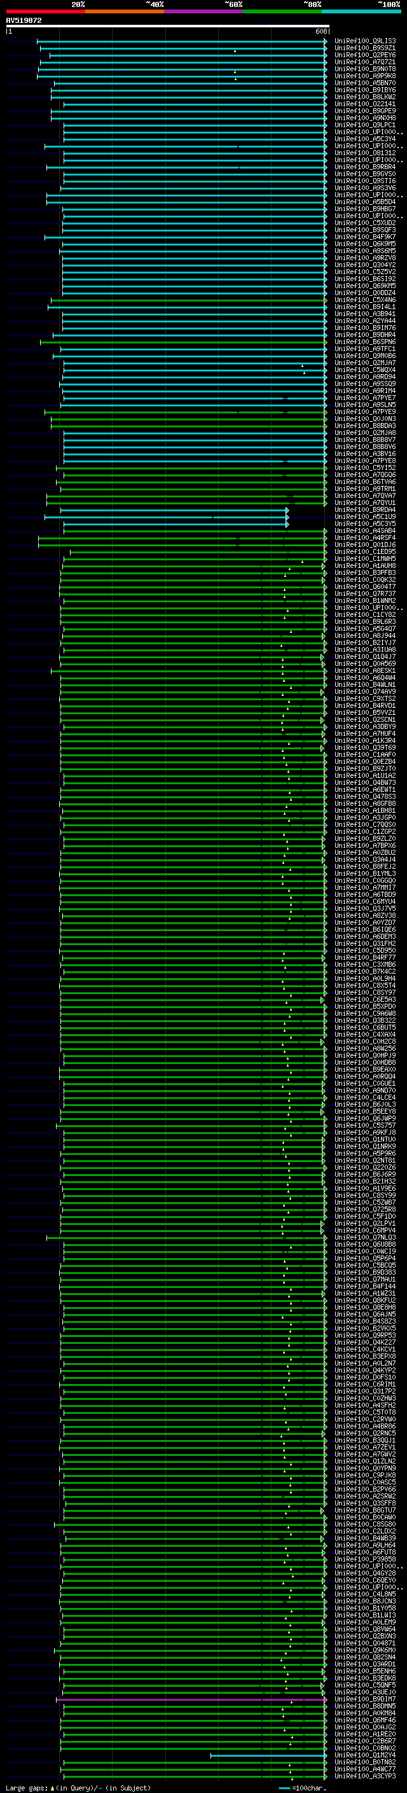Click the cyan alignment bar for UniRef100_Q9LIS3

[x=182, y=42]
